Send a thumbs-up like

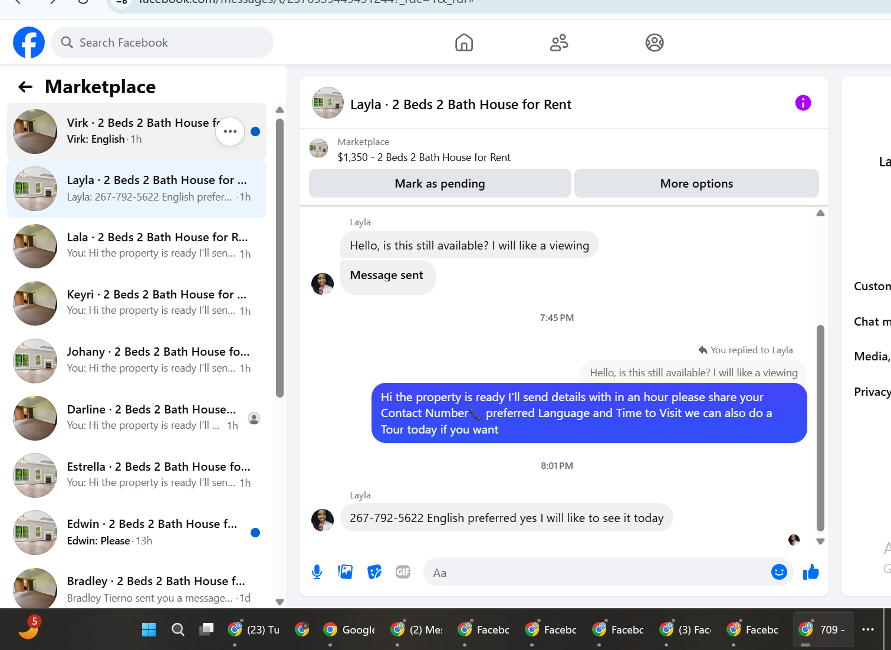811,572
